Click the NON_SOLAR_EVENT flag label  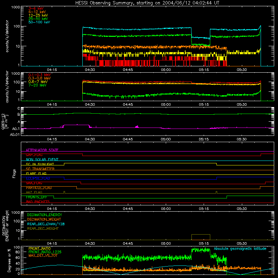[x=42, y=160]
